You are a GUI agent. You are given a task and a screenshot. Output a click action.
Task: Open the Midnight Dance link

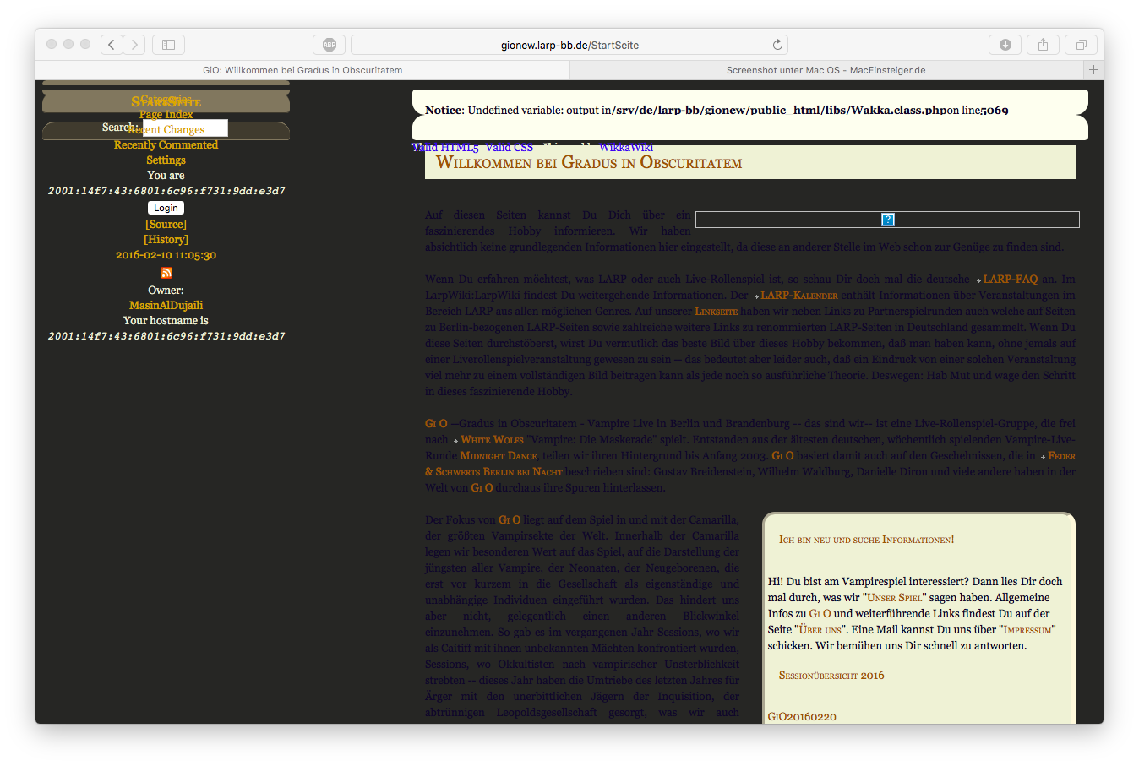[x=499, y=456]
